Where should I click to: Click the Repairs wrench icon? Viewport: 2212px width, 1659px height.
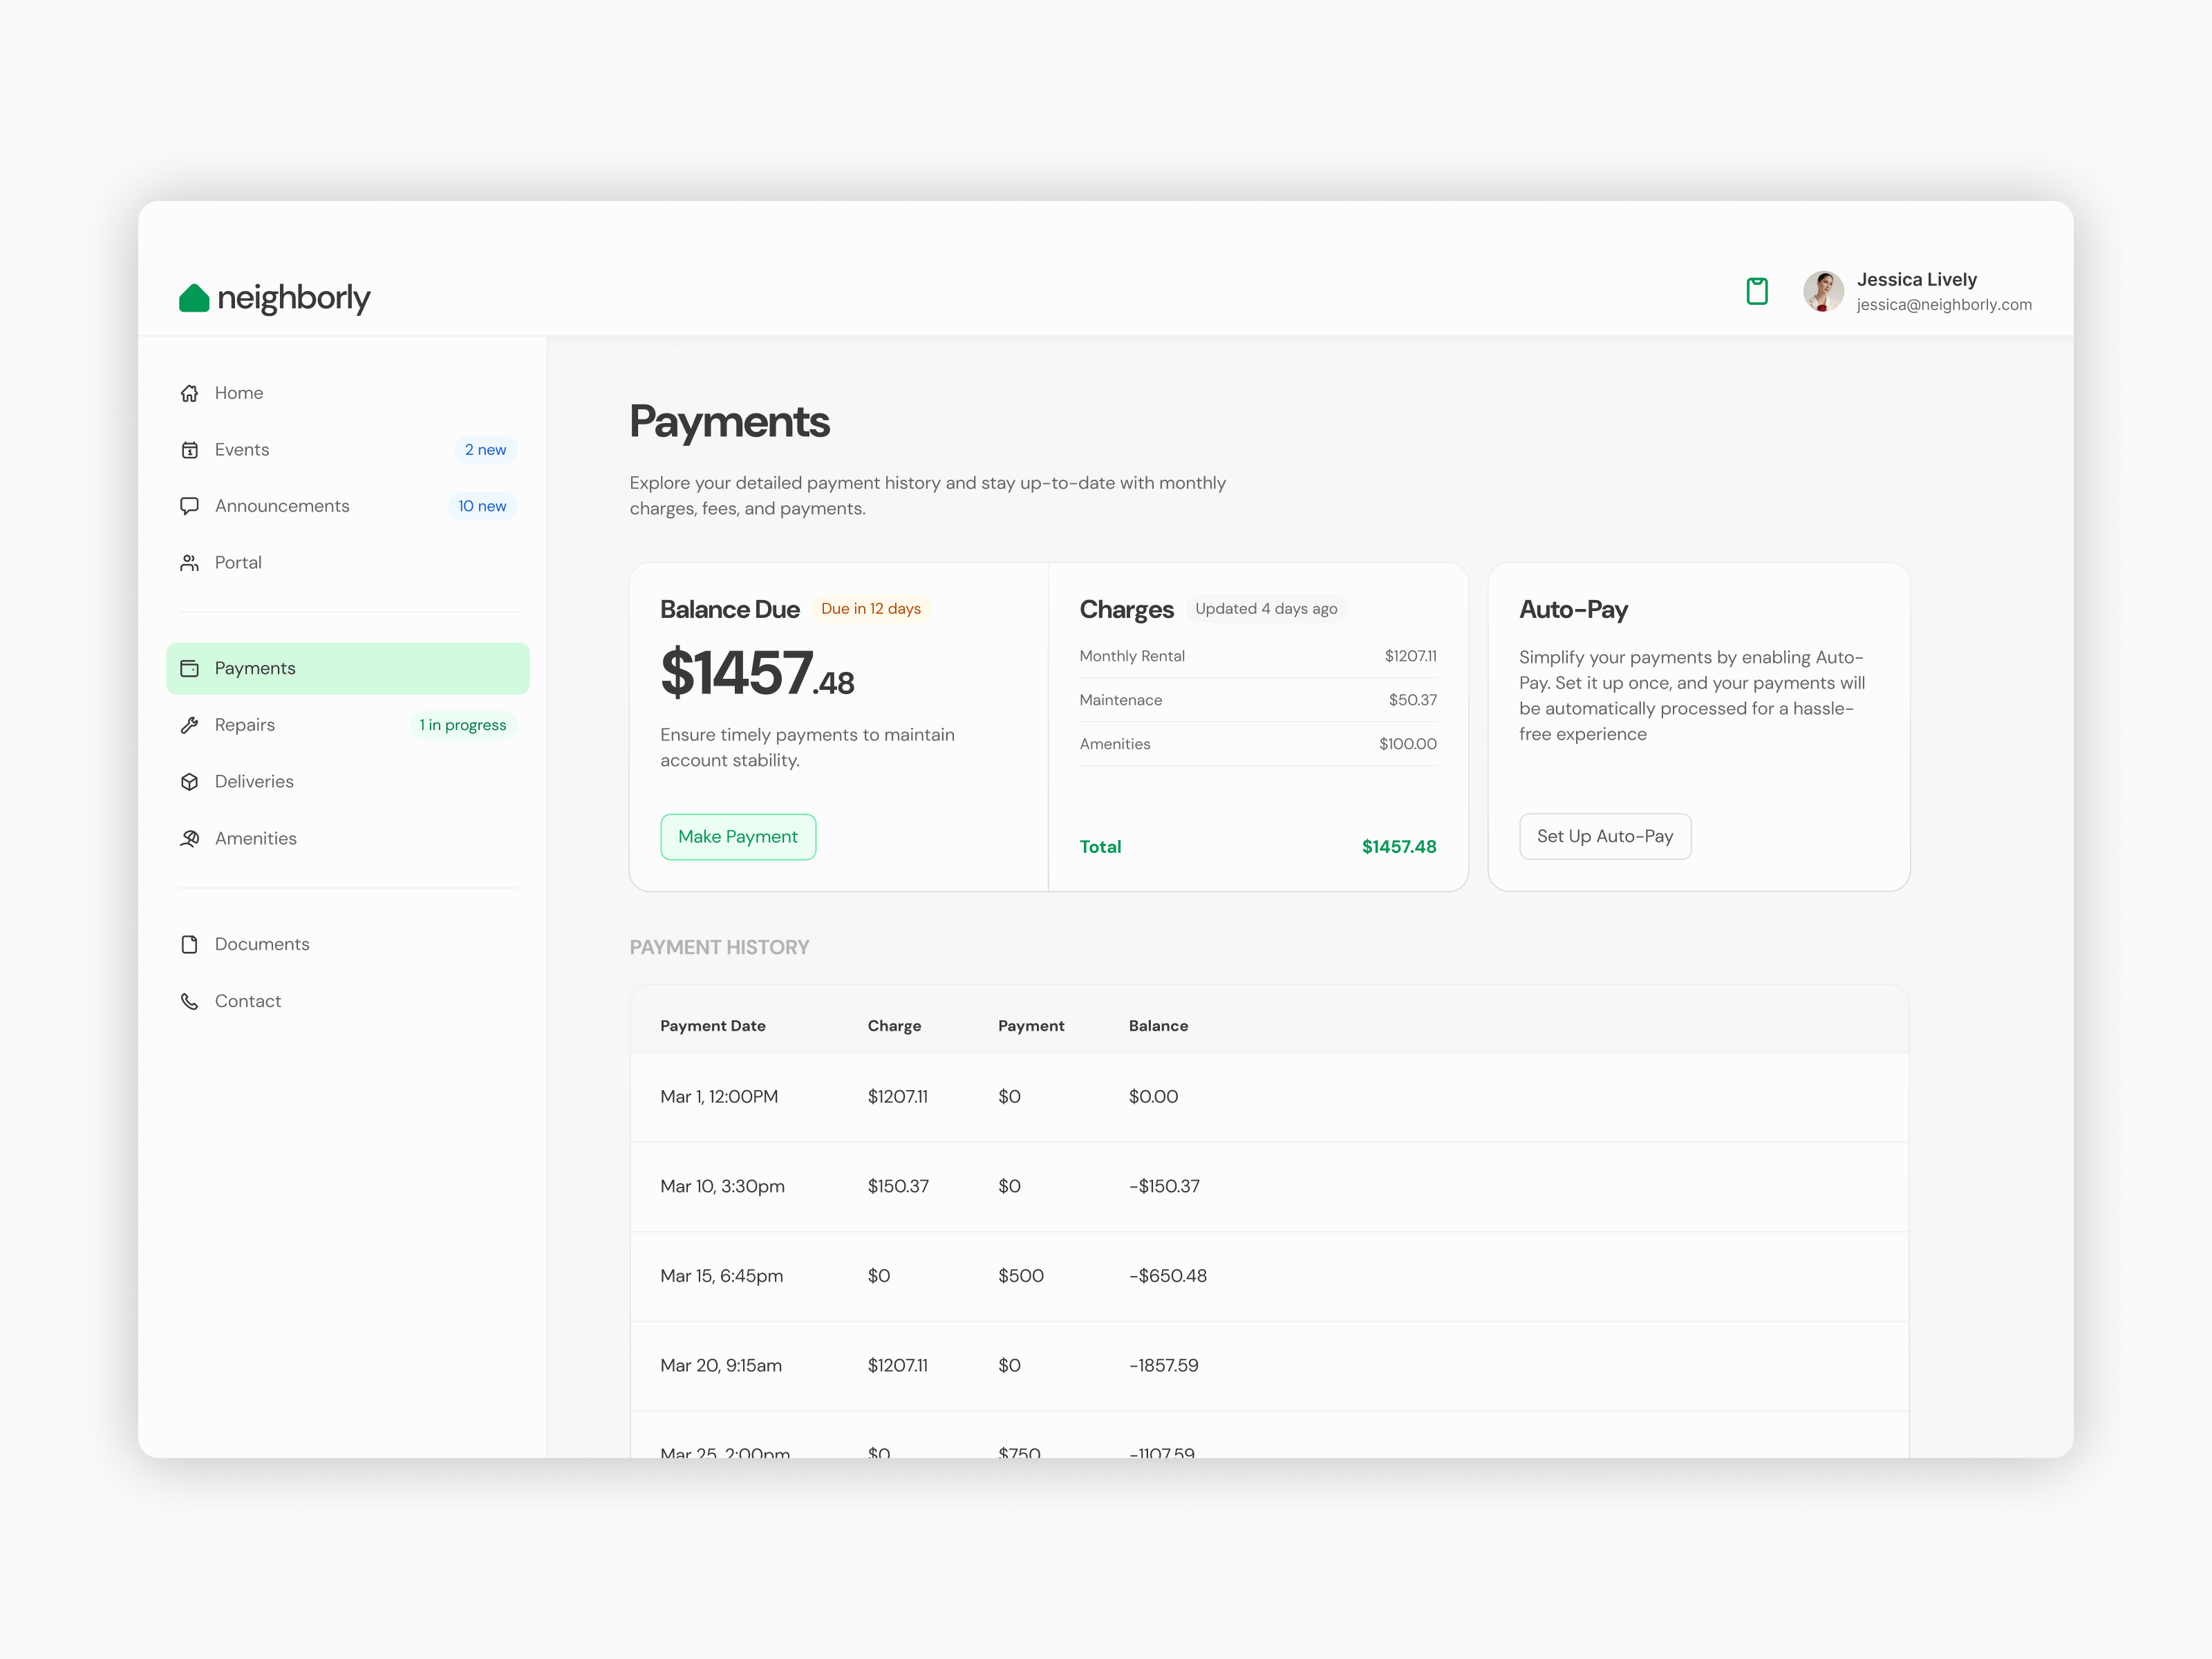[190, 725]
